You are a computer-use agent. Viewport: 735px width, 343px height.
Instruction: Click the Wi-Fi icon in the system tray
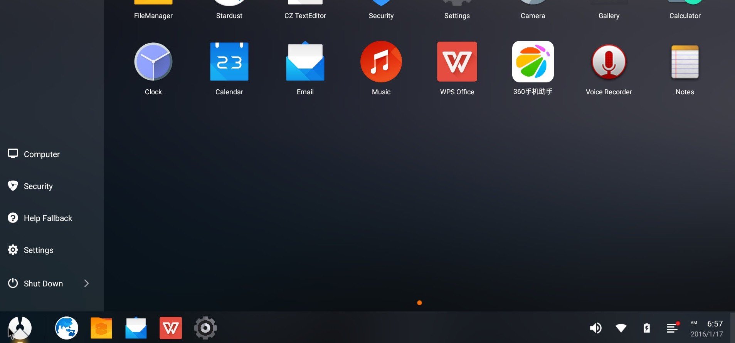[621, 328]
